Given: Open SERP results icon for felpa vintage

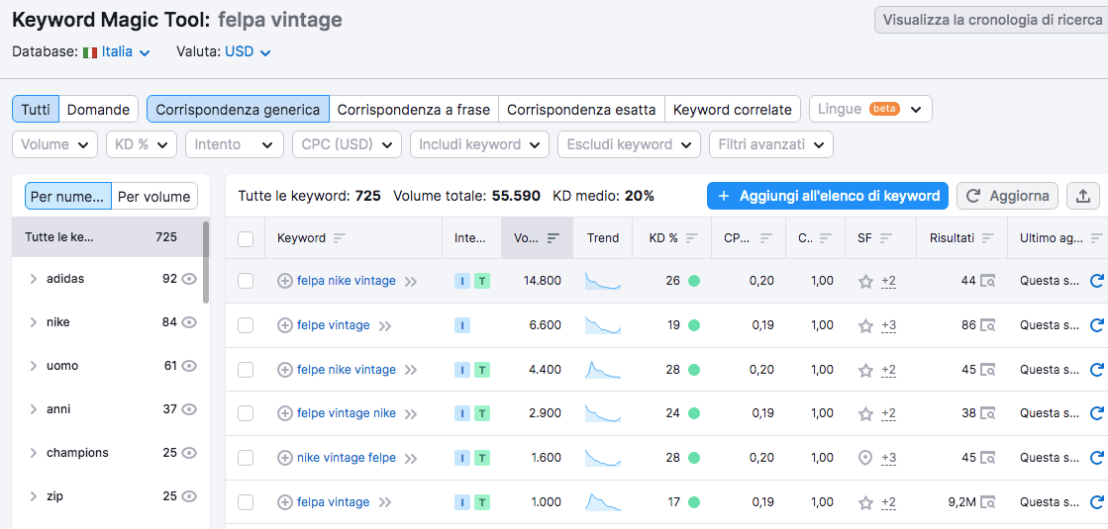Looking at the screenshot, I should coord(987,502).
